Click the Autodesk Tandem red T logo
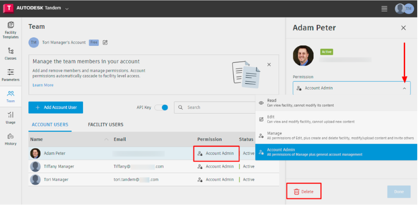Image resolution: width=418 pixels, height=205 pixels. click(x=8, y=8)
